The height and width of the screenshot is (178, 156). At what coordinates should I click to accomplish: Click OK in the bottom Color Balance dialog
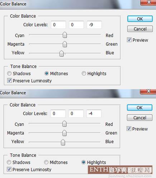coord(140,108)
